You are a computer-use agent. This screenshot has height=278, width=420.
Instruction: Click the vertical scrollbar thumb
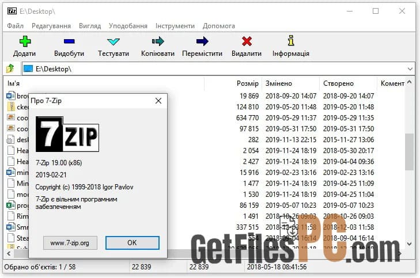409,151
